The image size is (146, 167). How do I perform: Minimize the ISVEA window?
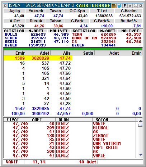pyautogui.click(x=130, y=6)
